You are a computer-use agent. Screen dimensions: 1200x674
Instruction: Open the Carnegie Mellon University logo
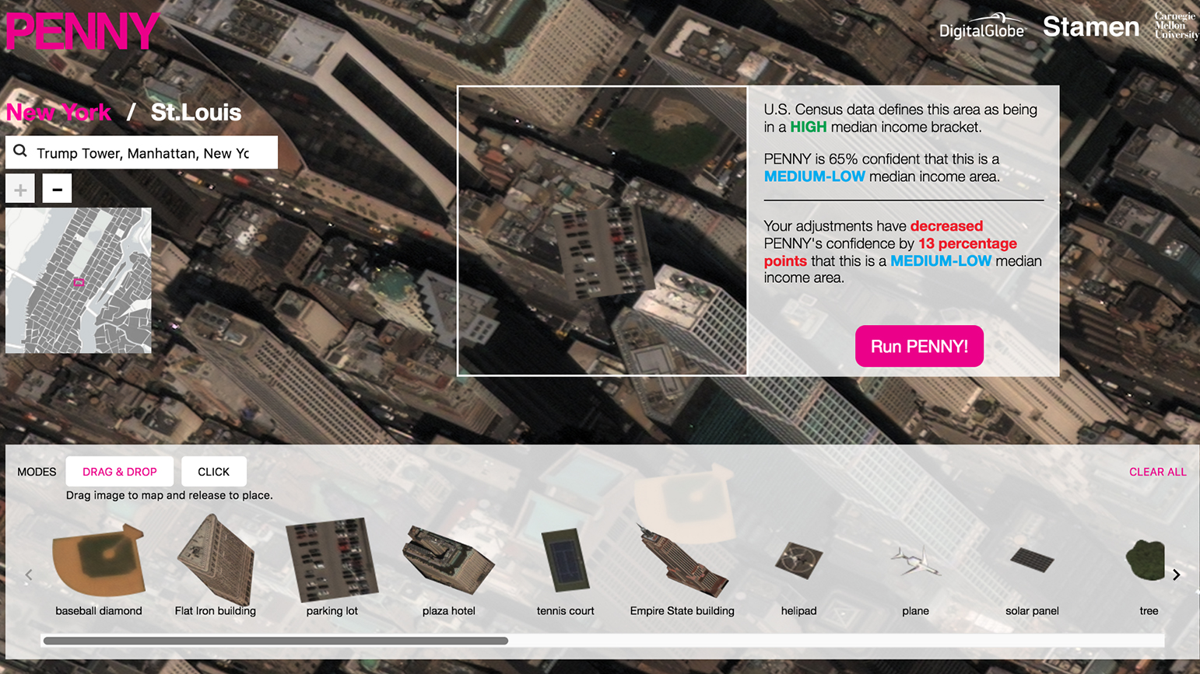point(1176,26)
